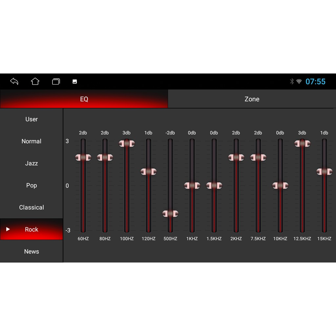Open recent apps overview icon
The width and height of the screenshot is (336, 336).
(x=56, y=81)
